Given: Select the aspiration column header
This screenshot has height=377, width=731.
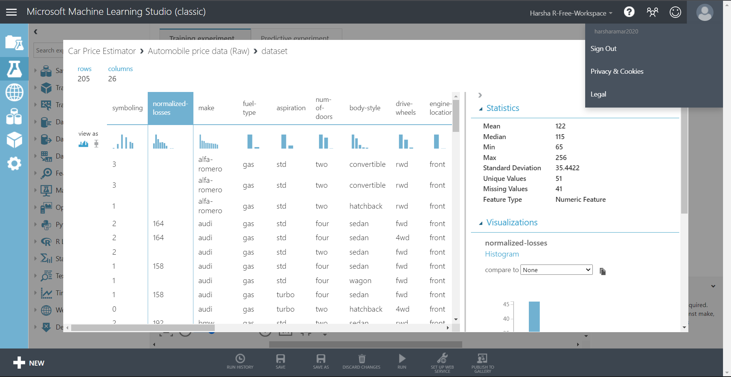Looking at the screenshot, I should [x=291, y=108].
